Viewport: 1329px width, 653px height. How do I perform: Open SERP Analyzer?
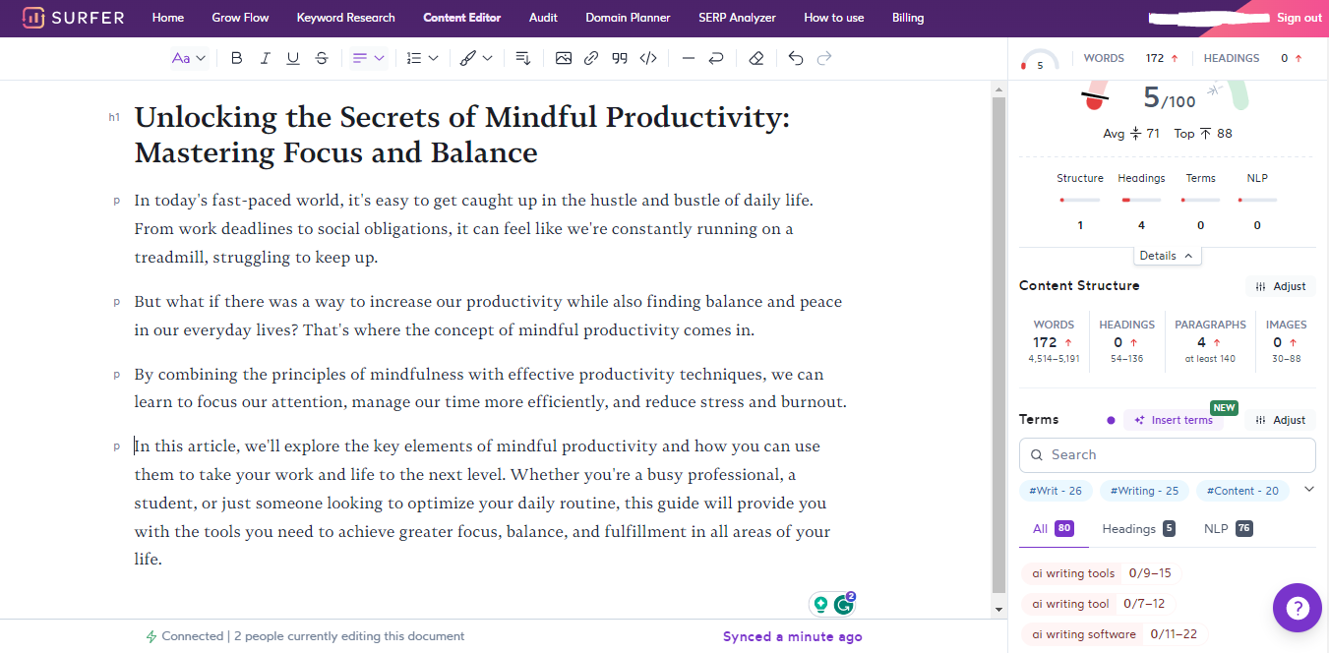point(737,18)
